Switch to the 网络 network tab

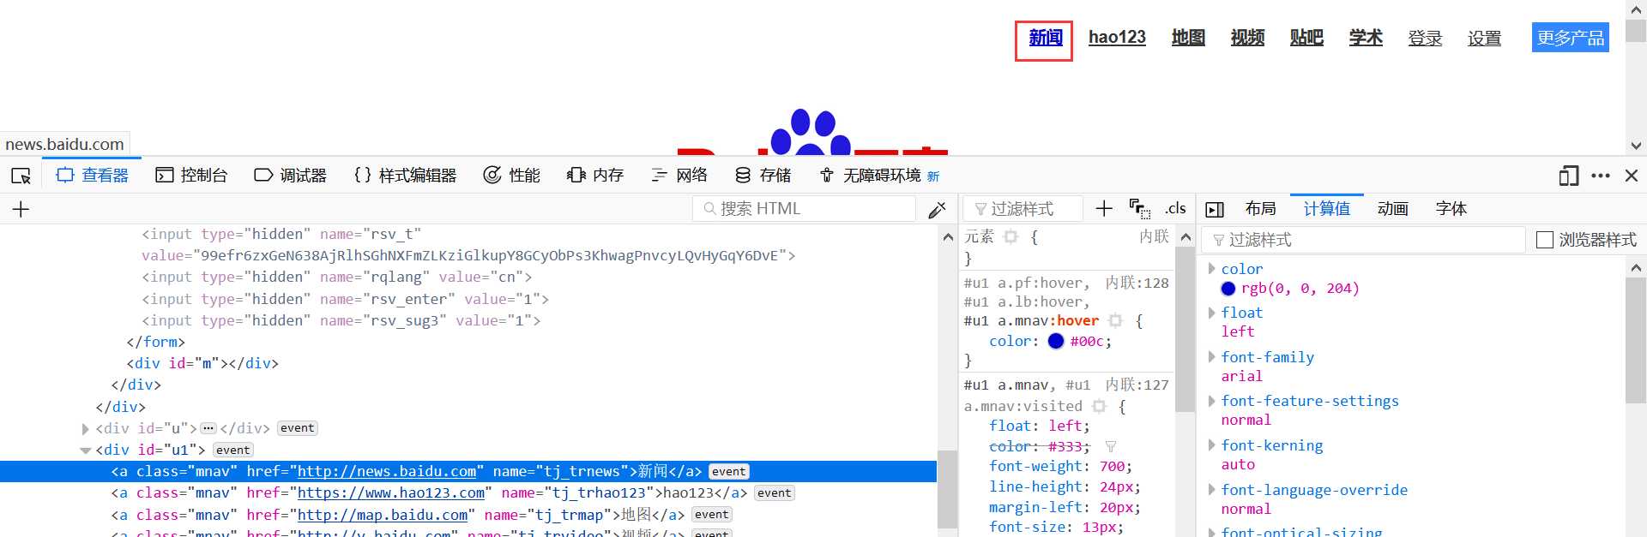(x=679, y=176)
